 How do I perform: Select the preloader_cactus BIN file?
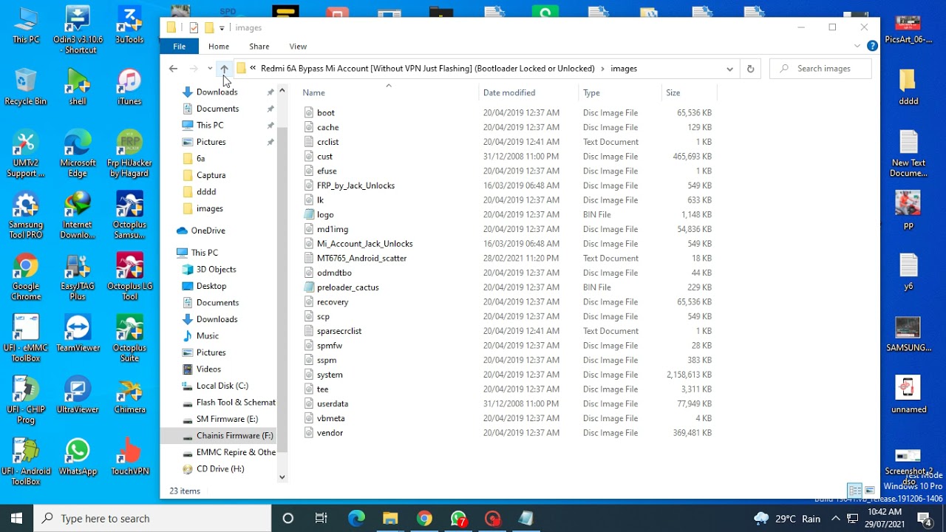tap(347, 287)
